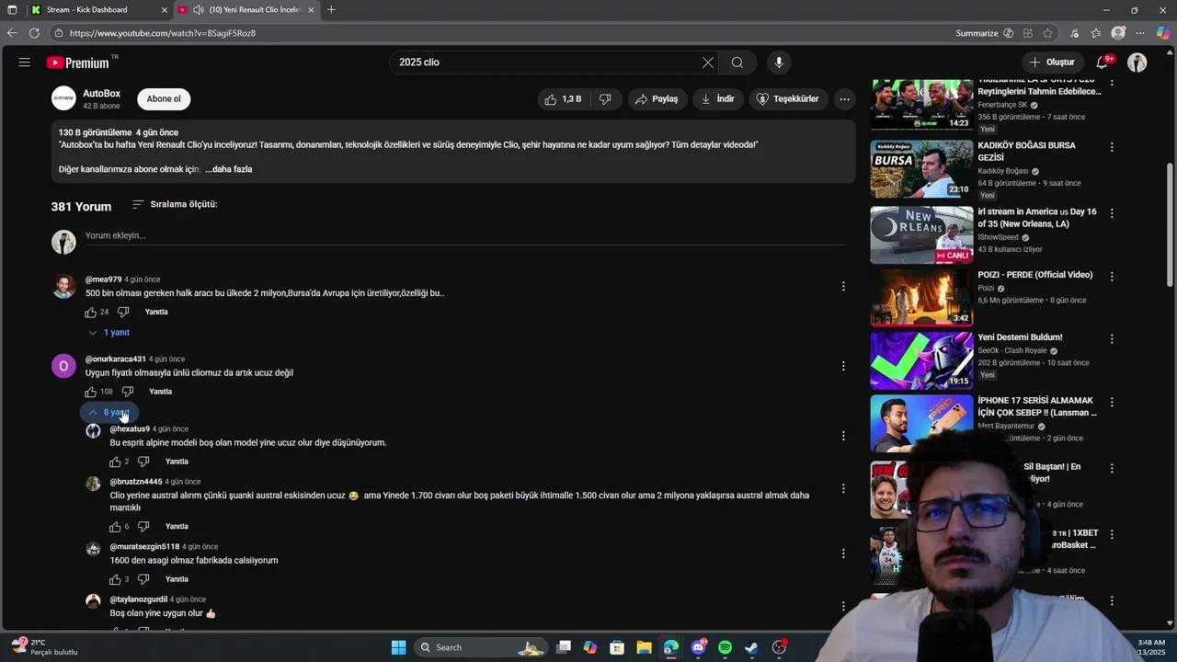Click the browser address bar URL
Image resolution: width=1177 pixels, height=662 pixels.
pos(163,33)
